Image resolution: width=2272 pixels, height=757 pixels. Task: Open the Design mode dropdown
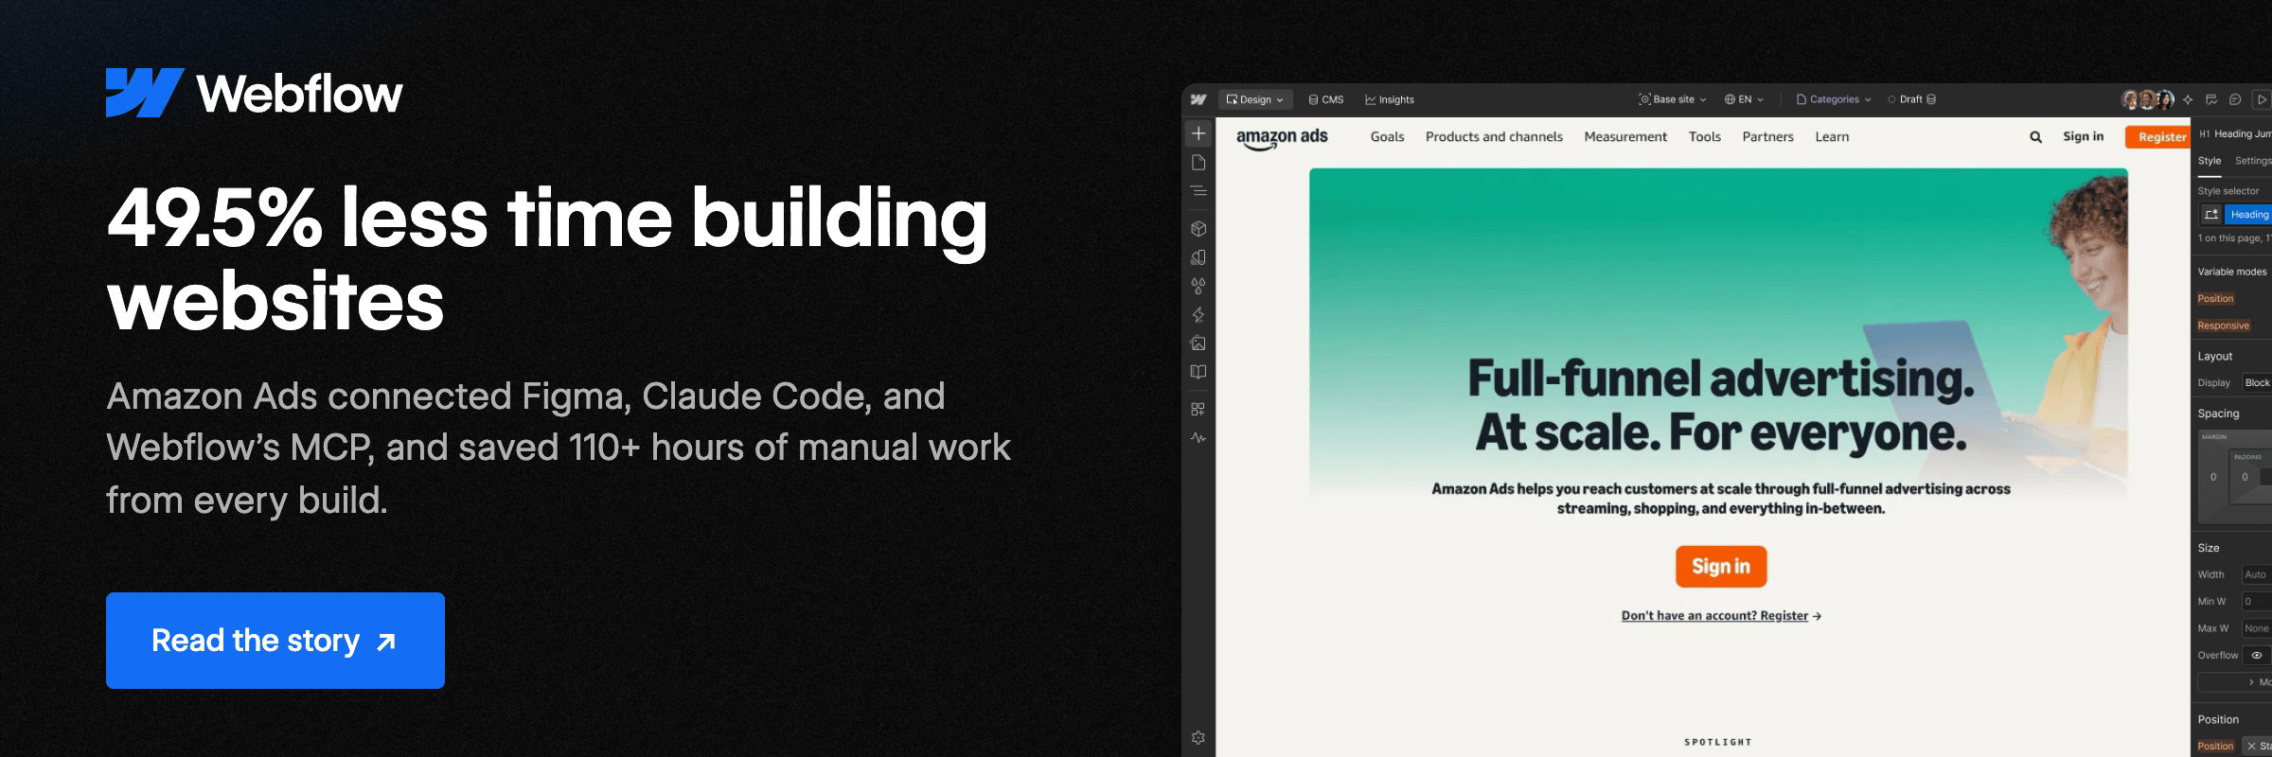(1255, 99)
